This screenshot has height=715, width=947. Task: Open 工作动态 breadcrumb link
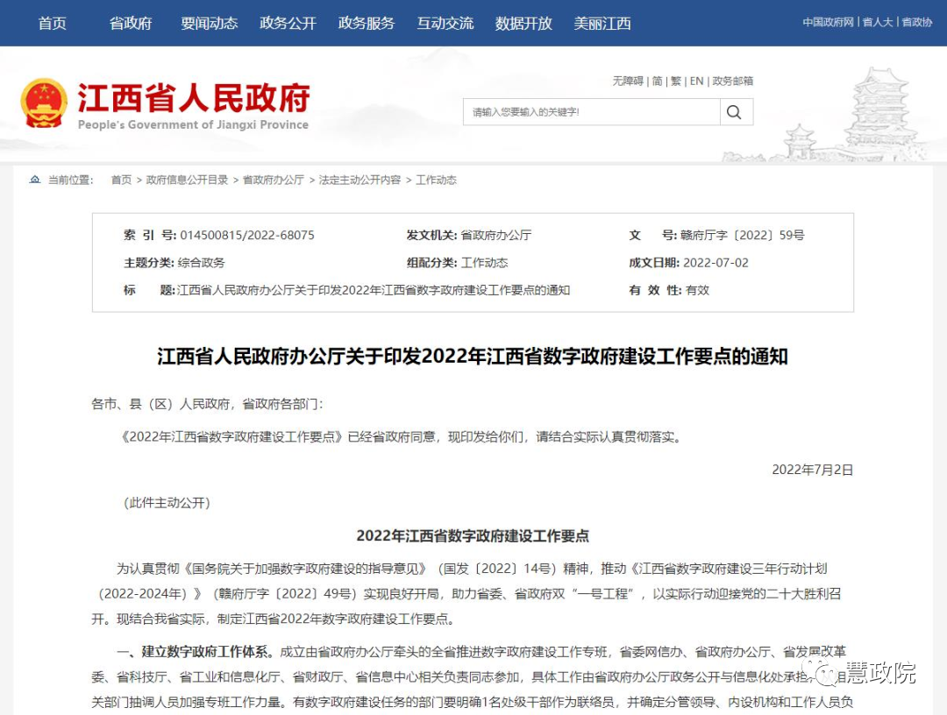(x=436, y=180)
